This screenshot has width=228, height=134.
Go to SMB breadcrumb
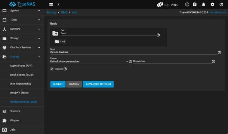point(64,12)
